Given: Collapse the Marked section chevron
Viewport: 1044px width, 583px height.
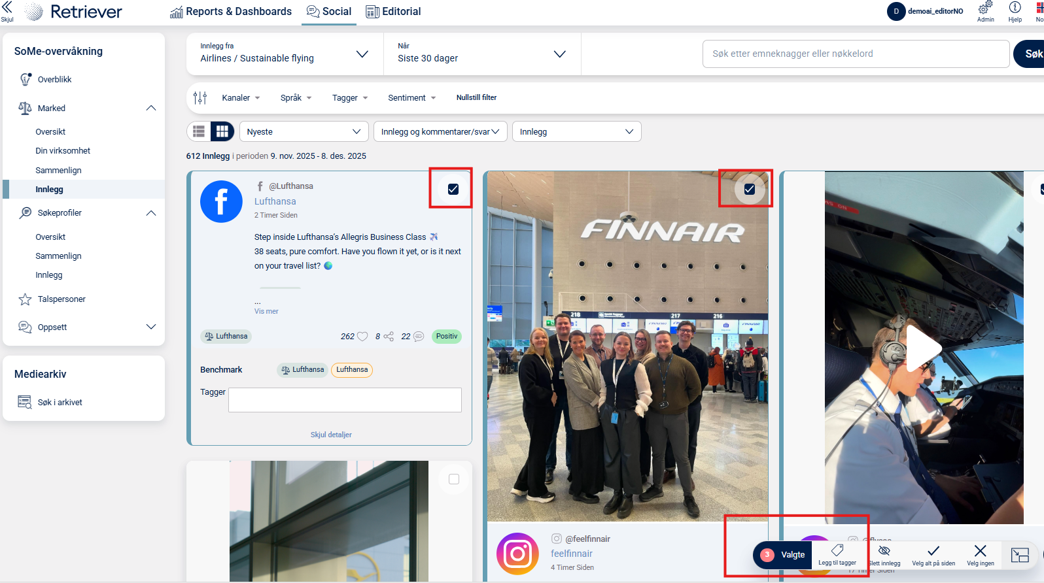Looking at the screenshot, I should click(x=151, y=108).
